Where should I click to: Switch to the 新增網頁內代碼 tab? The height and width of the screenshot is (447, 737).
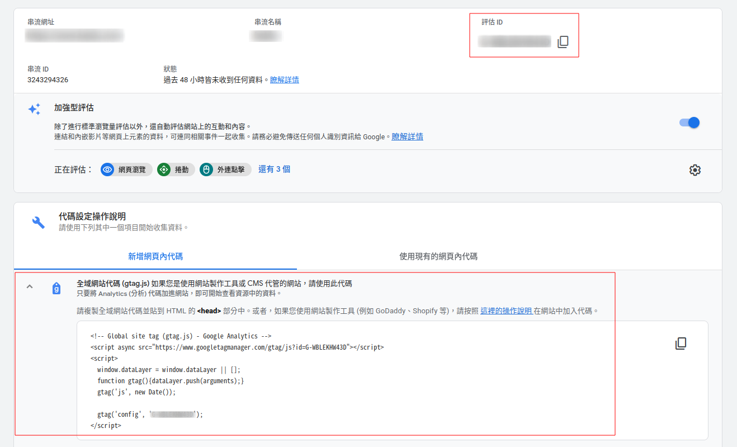tap(155, 256)
